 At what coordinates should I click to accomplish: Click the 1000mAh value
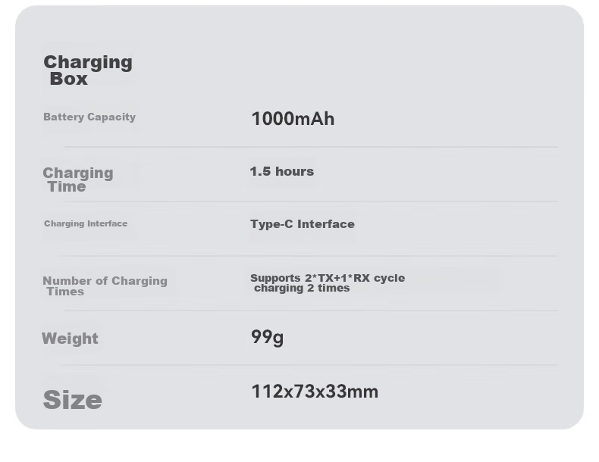coord(293,119)
